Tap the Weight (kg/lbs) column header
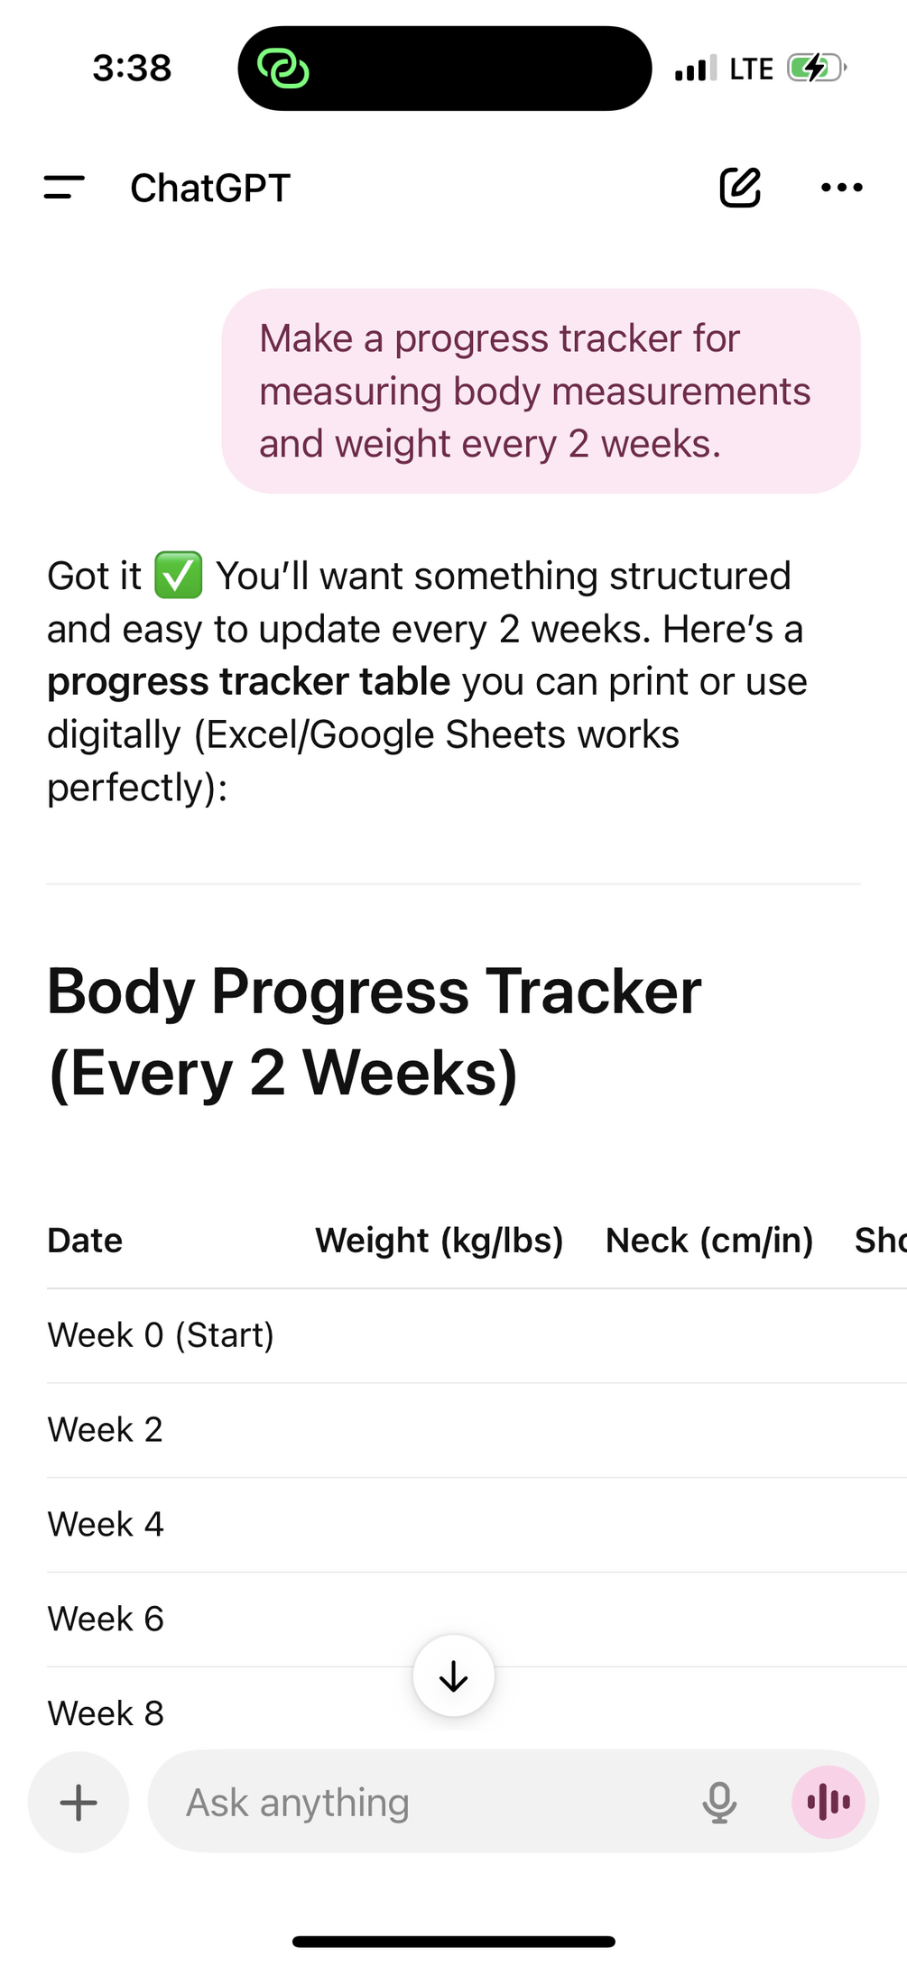Image resolution: width=907 pixels, height=1966 pixels. click(x=440, y=1241)
